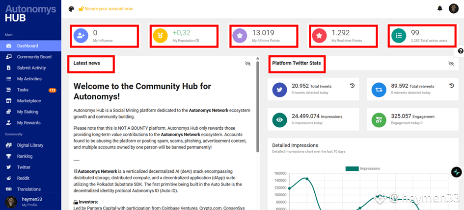Open Tasks in the sidebar
Viewport: 464px width, 210px height.
pos(30,90)
